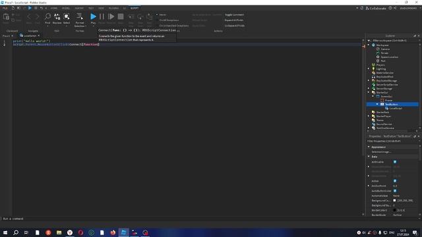The height and width of the screenshot is (237, 422).
Task: Click the small blue play icon in quick access bar
Action: click(x=30, y=9)
